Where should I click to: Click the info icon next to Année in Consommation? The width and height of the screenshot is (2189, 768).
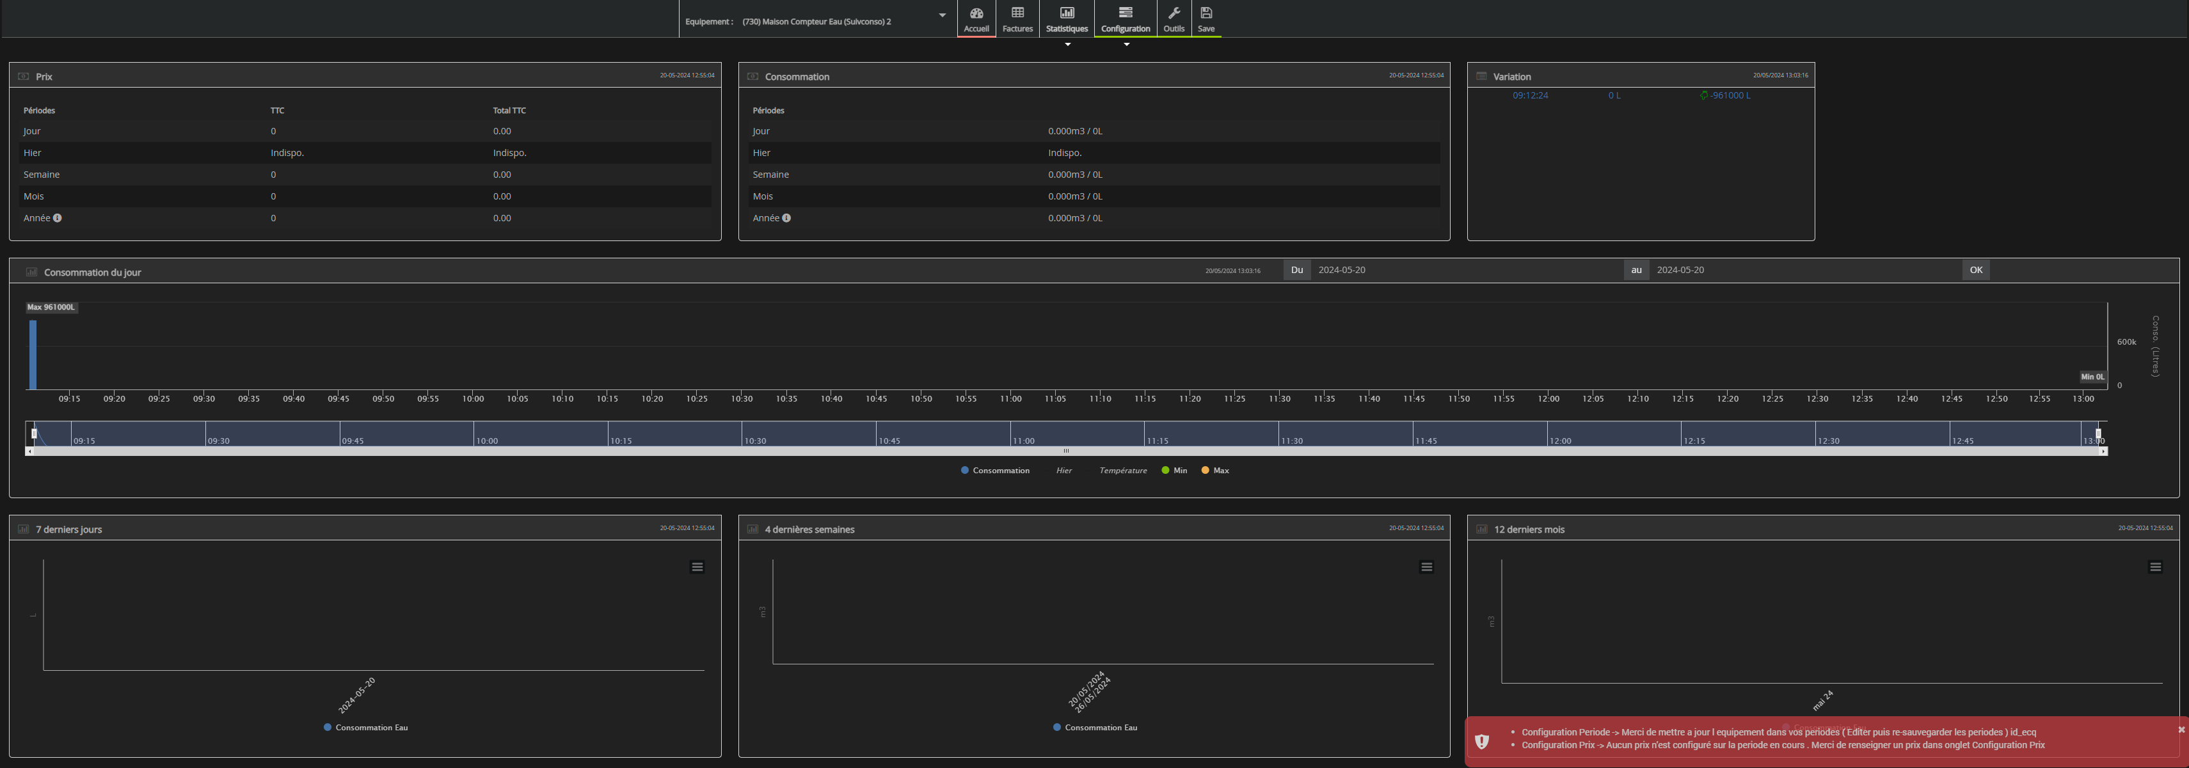click(x=786, y=218)
